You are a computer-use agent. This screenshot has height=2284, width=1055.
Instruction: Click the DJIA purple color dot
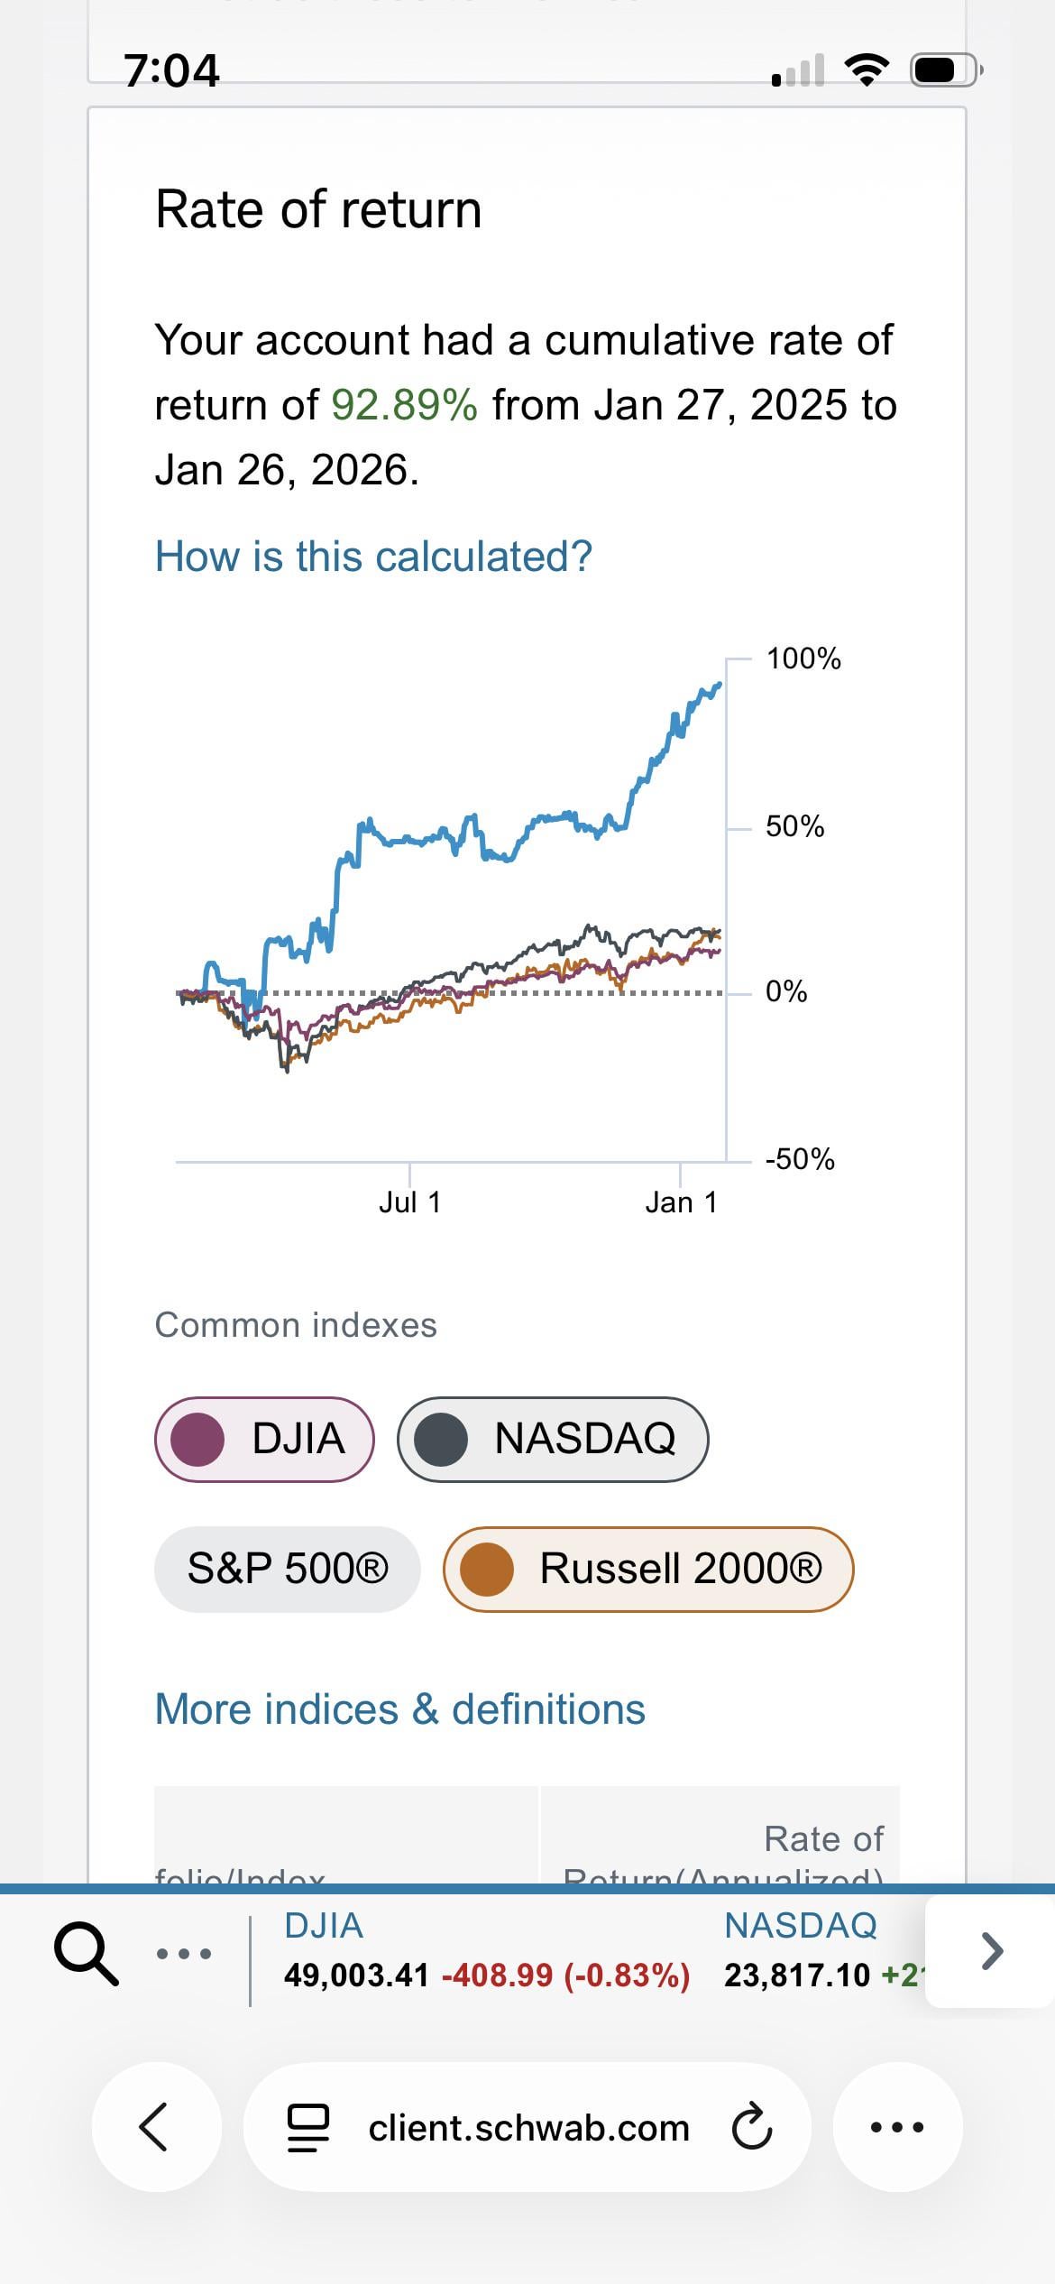click(x=197, y=1439)
